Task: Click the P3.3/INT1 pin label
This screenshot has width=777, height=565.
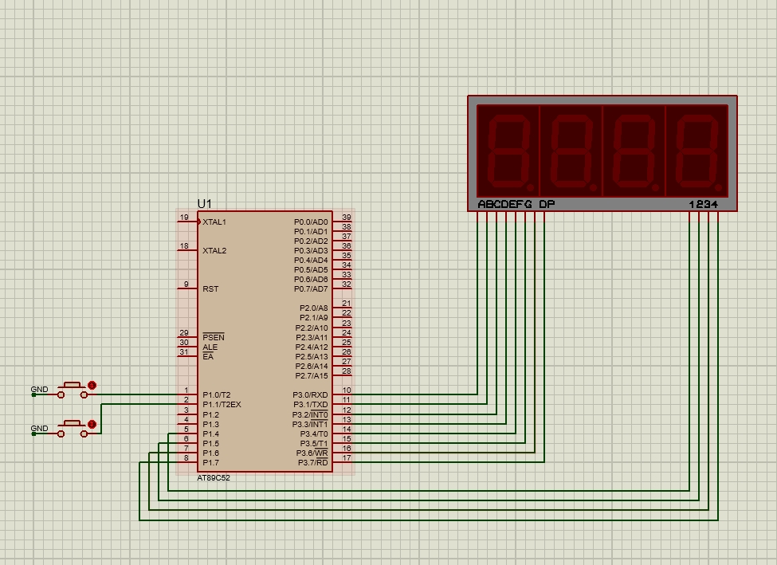Action: [x=310, y=424]
